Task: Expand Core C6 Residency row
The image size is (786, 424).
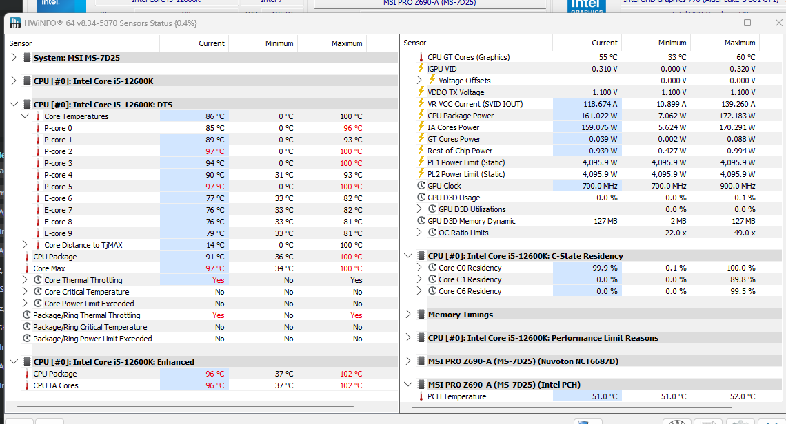Action: tap(419, 291)
